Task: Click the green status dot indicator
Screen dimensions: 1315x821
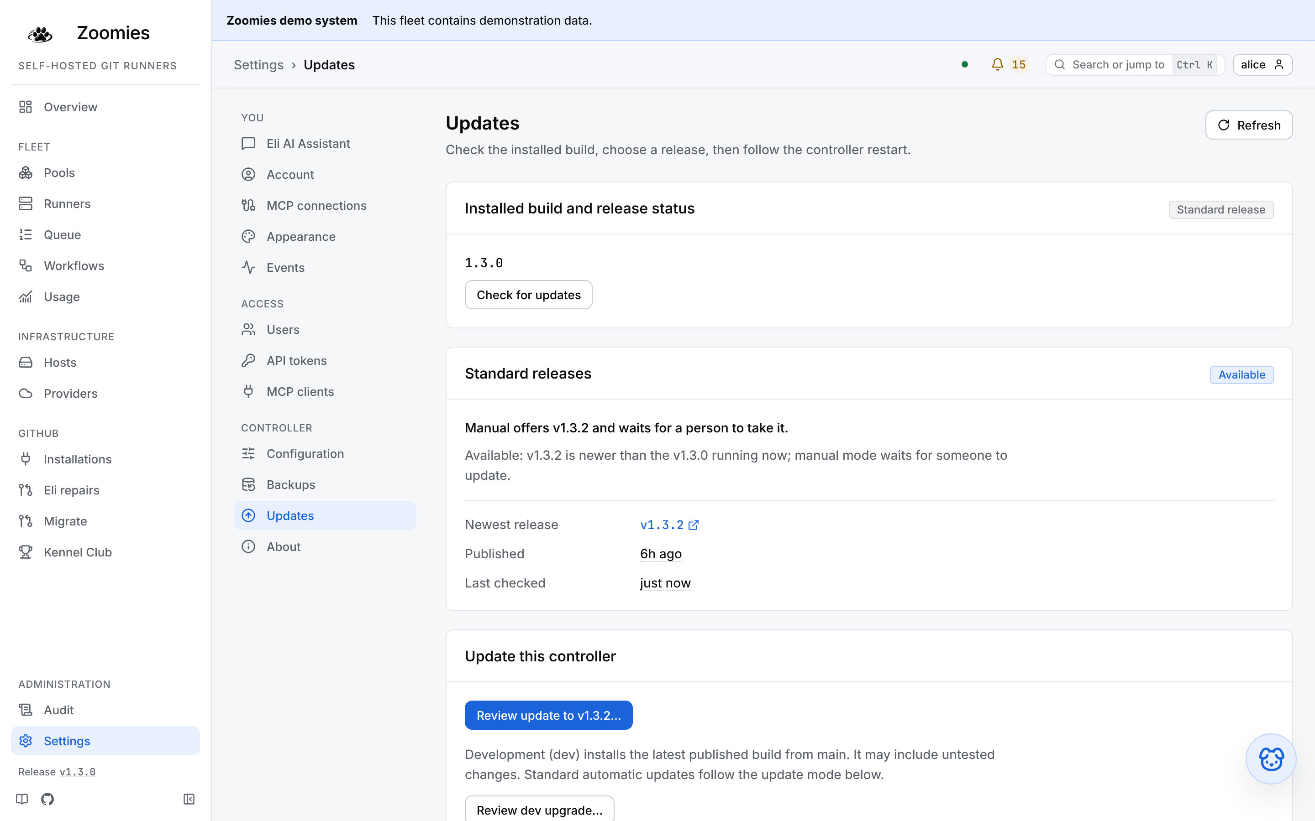Action: click(x=964, y=65)
